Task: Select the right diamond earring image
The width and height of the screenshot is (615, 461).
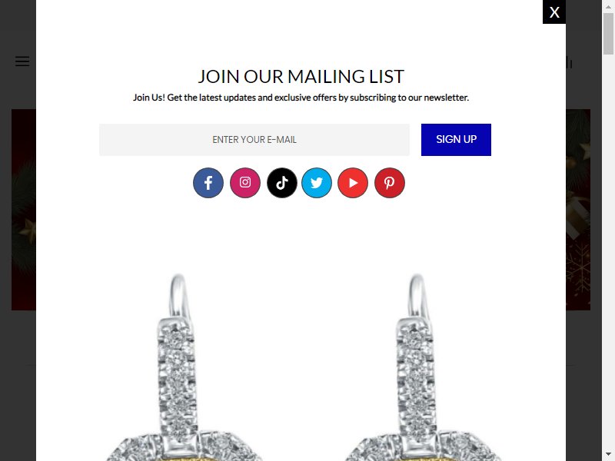Action: click(x=421, y=367)
